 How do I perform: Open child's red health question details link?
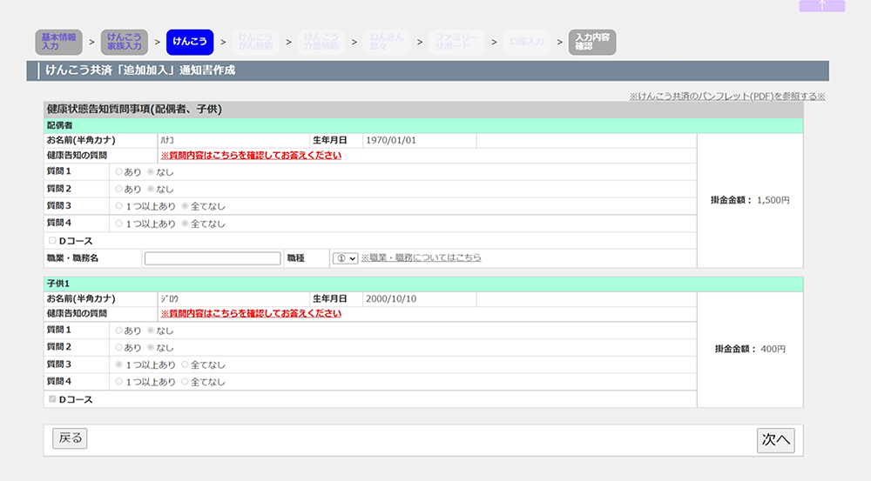251,313
